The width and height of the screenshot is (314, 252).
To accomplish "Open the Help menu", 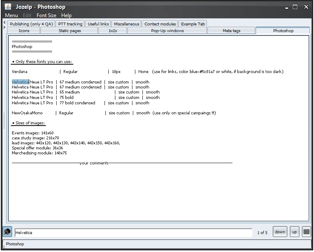I will (x=66, y=15).
